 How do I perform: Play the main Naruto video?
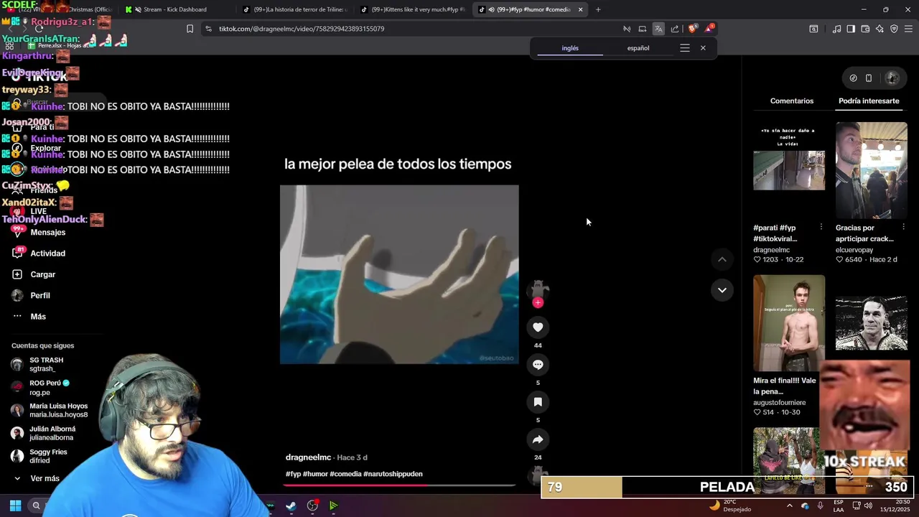(399, 274)
